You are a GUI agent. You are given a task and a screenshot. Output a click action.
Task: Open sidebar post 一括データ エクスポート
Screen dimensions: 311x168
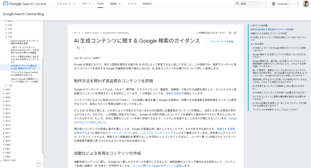point(25,50)
